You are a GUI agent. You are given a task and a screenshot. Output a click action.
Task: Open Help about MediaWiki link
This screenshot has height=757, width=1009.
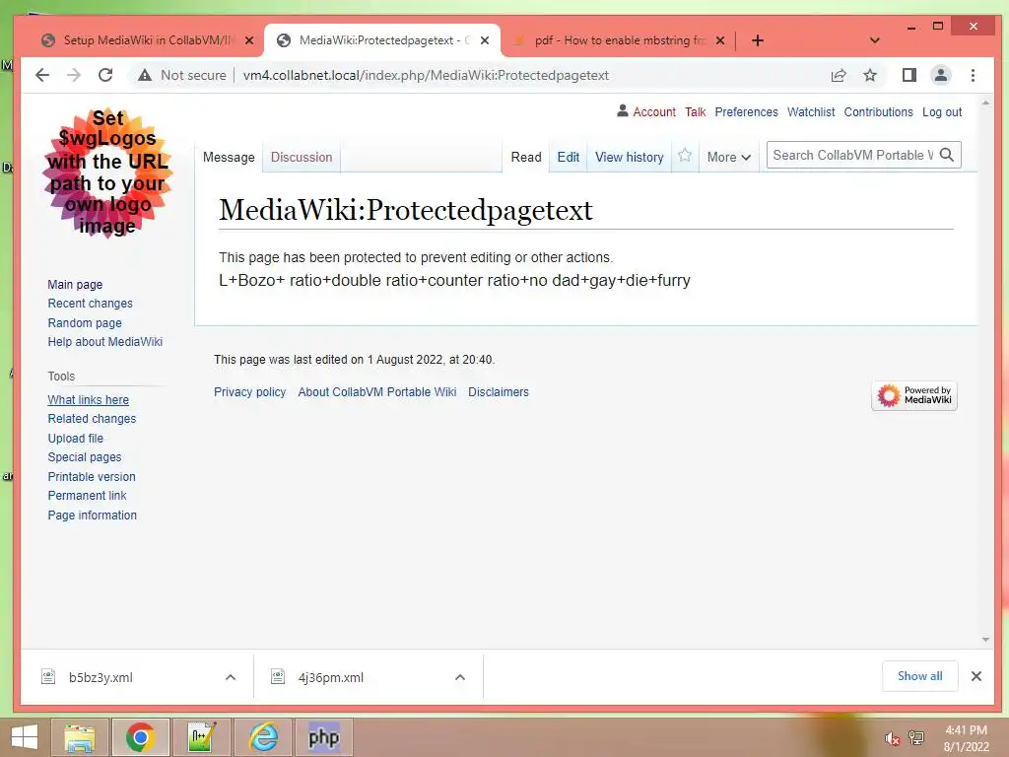104,342
